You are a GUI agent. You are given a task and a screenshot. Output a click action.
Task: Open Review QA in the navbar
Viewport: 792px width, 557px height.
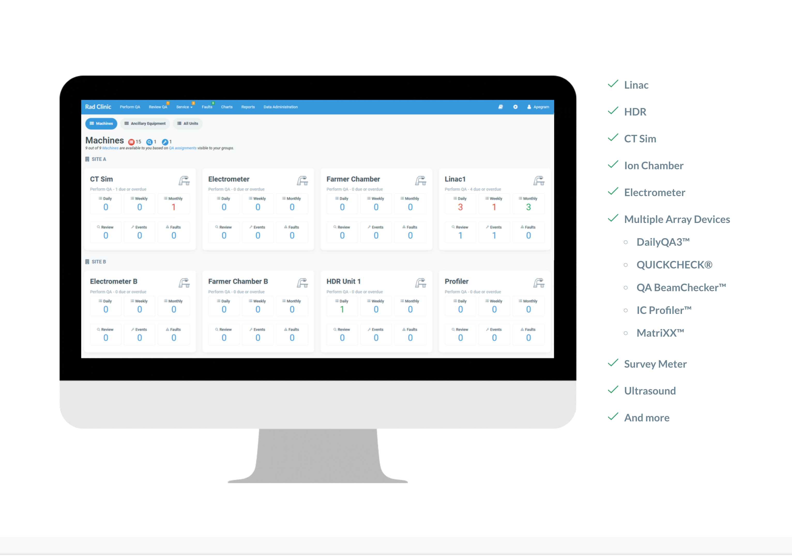[x=158, y=107]
